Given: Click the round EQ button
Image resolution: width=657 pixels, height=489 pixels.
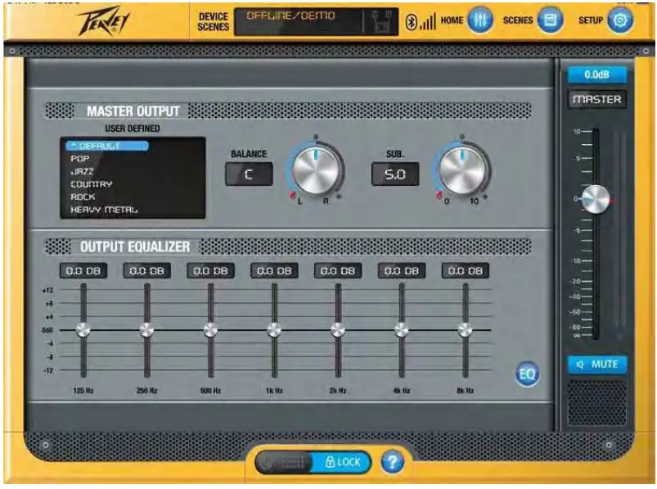Looking at the screenshot, I should [527, 374].
